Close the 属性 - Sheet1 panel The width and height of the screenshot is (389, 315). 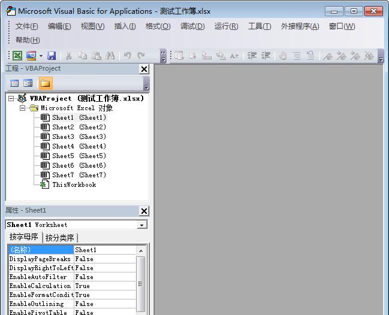coord(144,211)
